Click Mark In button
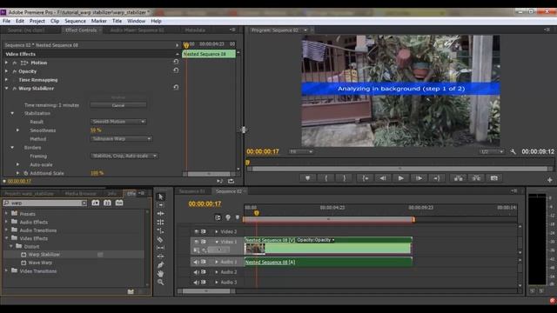 (x=326, y=178)
